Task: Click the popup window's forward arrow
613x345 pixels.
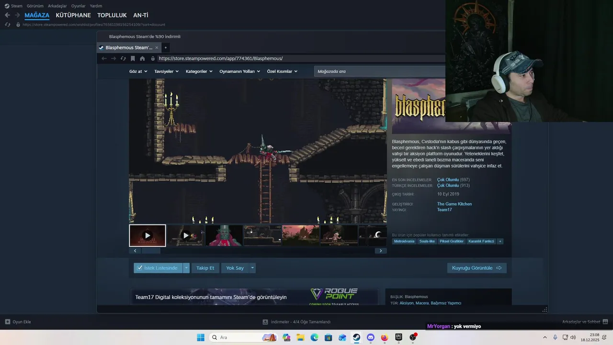Action: [114, 58]
